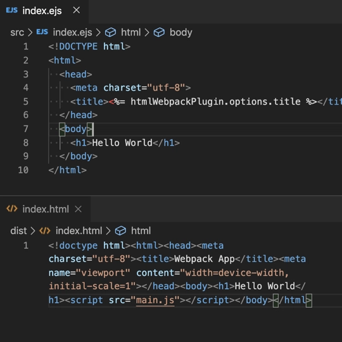342x342 pixels.
Task: Click the html cube symbol icon in top breadcrumb
Action: (110, 32)
